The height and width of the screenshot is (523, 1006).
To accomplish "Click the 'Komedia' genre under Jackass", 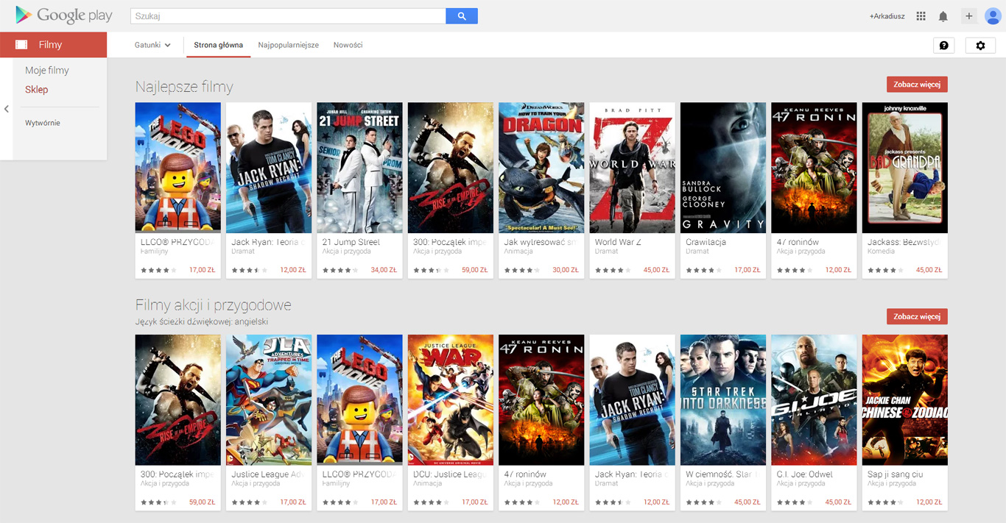I will [882, 252].
